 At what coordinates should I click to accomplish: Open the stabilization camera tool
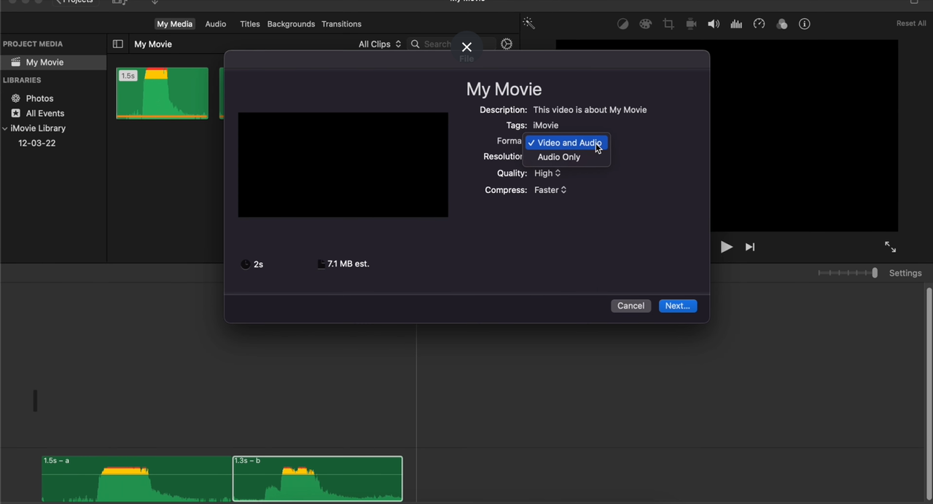tap(691, 24)
